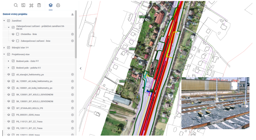Enable Zabezpečovací zařízení - linie checkbox
This screenshot has height=140, width=256.
tap(18, 41)
